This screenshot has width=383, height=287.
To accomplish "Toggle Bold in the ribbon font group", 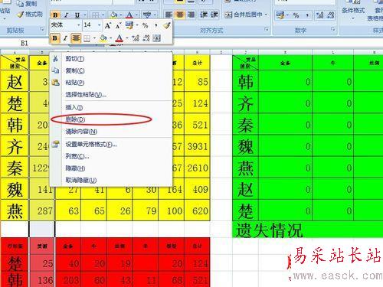I will (x=55, y=15).
